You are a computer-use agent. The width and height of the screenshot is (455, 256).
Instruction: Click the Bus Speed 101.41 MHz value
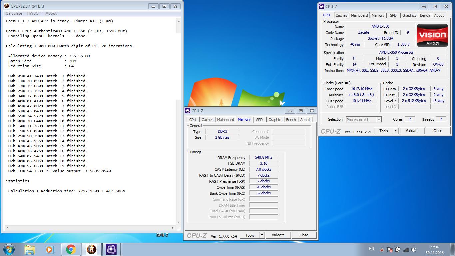tap(361, 101)
